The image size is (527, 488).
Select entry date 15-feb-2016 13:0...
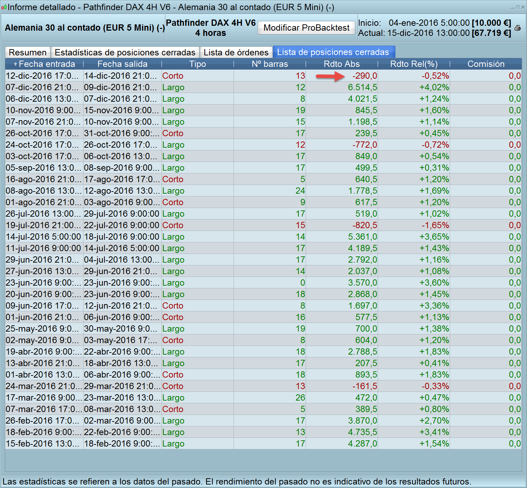coord(44,444)
